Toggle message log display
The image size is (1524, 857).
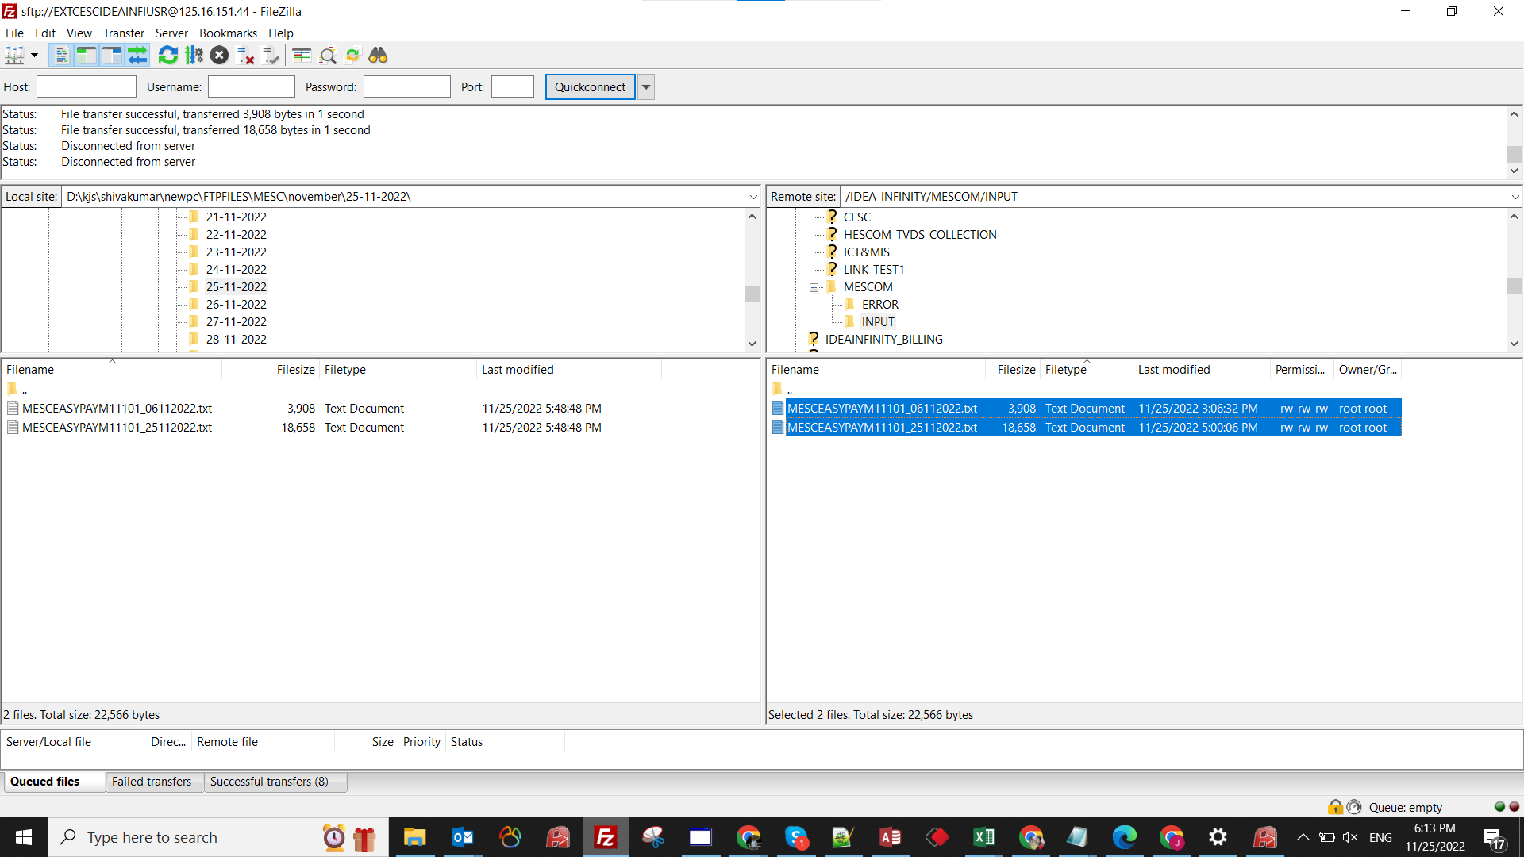(61, 56)
